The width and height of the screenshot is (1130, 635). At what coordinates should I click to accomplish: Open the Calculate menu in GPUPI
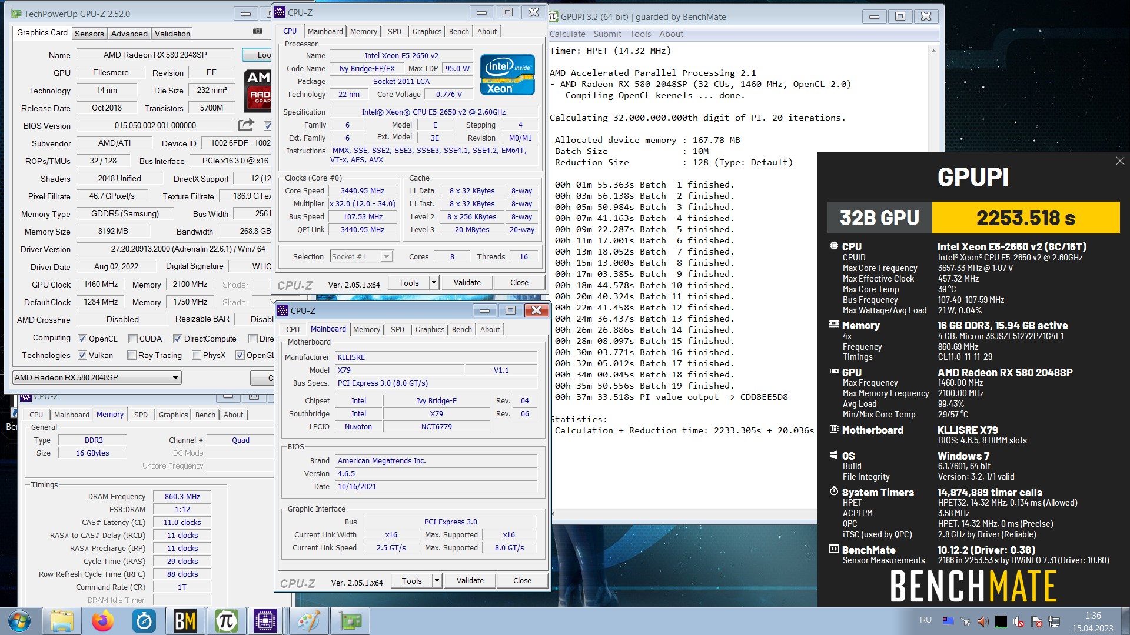pos(567,34)
